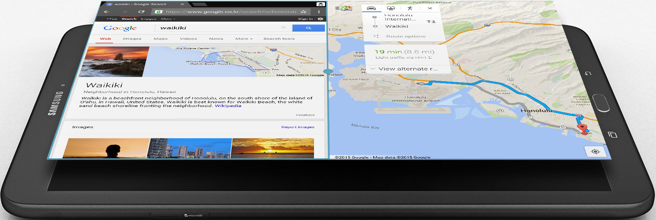The image size is (656, 220).
Task: Tap the tablet recent apps key
Action: (x=613, y=135)
